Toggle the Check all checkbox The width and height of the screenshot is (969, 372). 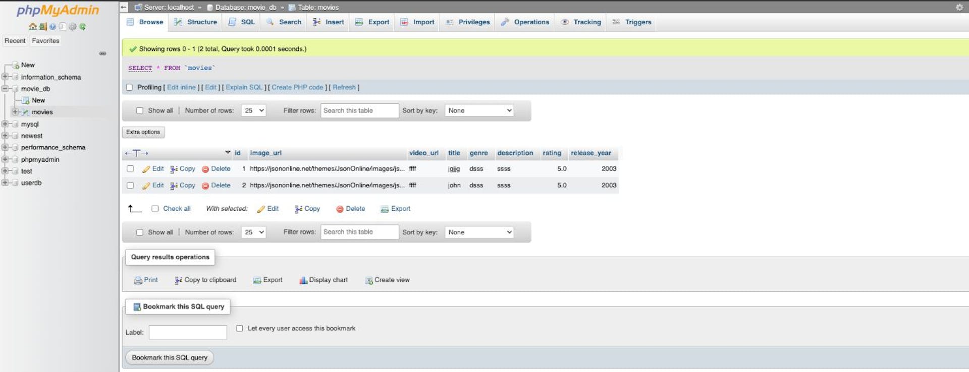pyautogui.click(x=155, y=209)
